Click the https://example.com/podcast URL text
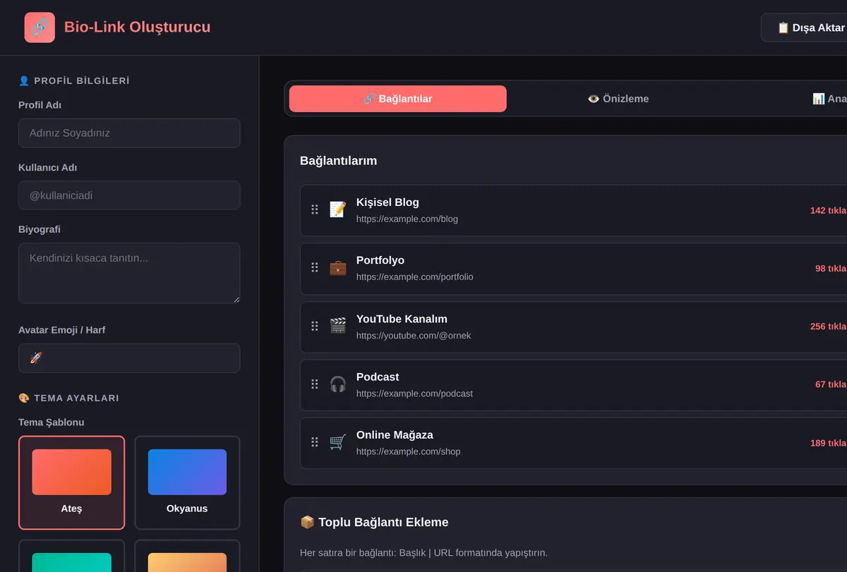 pos(414,394)
